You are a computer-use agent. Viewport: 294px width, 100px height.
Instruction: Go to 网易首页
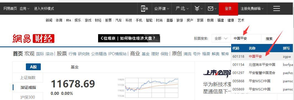(10, 8)
